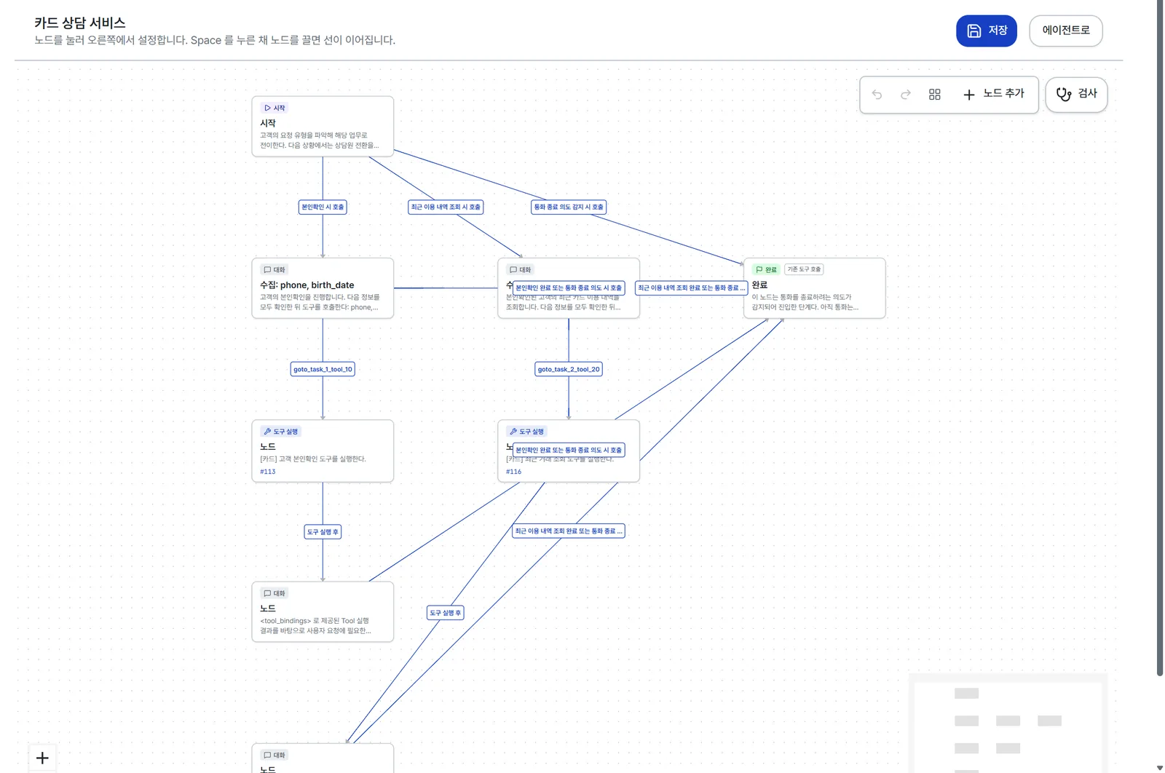Click the 완료 flag badge on the end node
The width and height of the screenshot is (1165, 773).
point(766,269)
